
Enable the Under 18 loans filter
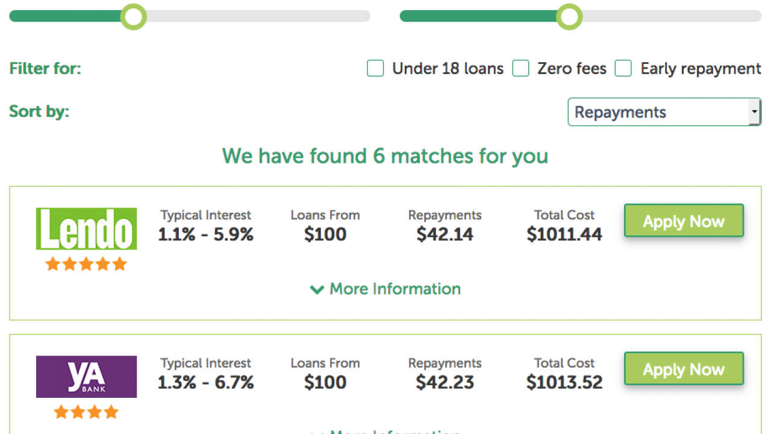(375, 69)
